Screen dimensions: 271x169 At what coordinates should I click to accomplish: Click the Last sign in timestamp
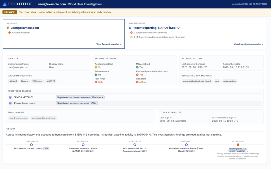click(173, 121)
